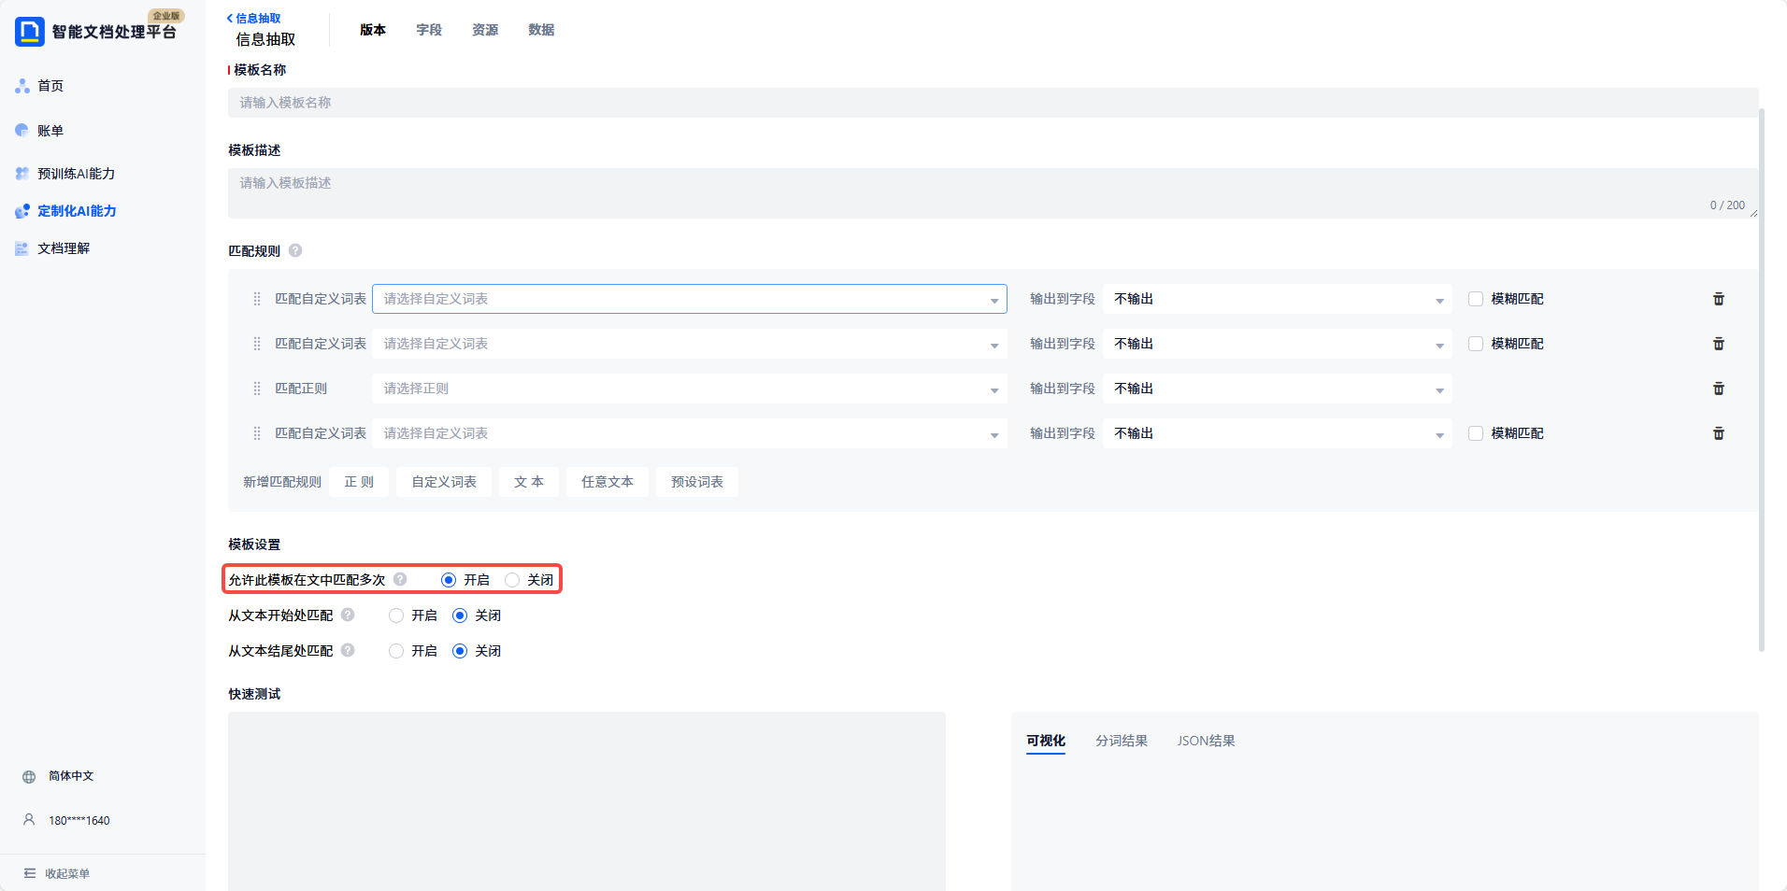Click drag handle of last rule row
Image resolution: width=1787 pixels, height=891 pixels.
(257, 433)
